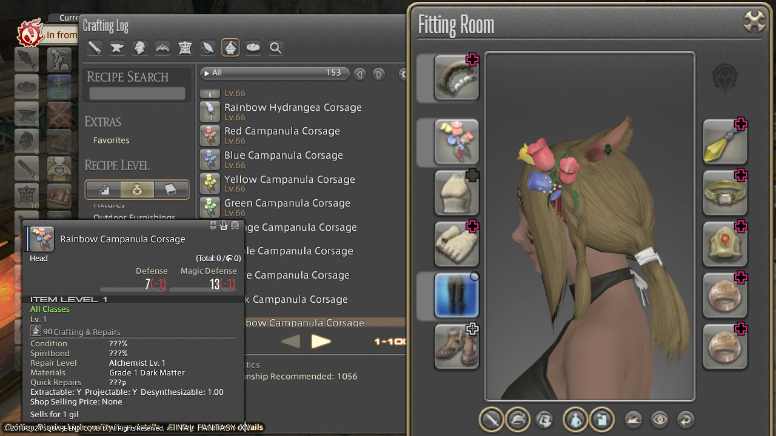This screenshot has width=776, height=436.
Task: Switch to Special Recipes bag tab
Action: [137, 190]
